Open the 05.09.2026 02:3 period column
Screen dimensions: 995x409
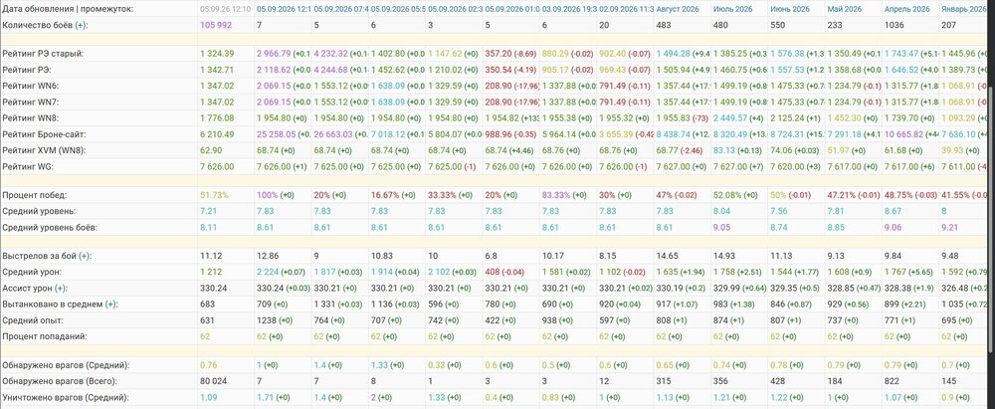click(x=455, y=9)
